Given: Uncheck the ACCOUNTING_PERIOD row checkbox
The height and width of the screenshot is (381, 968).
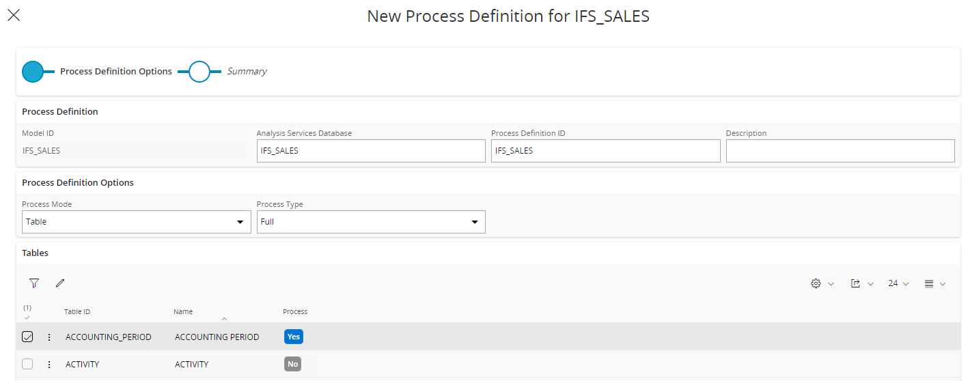Looking at the screenshot, I should point(27,337).
